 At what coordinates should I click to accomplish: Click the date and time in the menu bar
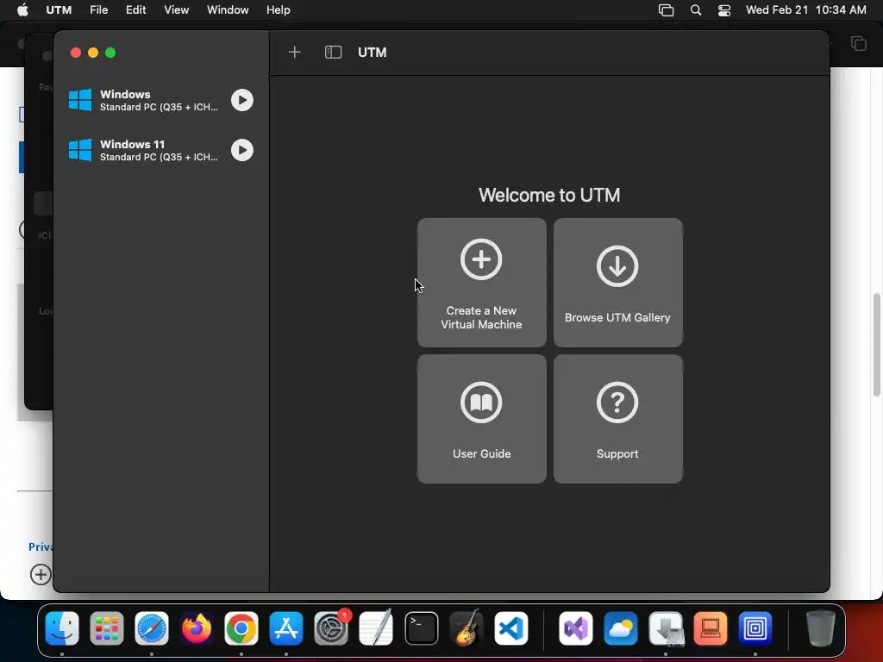coord(806,10)
